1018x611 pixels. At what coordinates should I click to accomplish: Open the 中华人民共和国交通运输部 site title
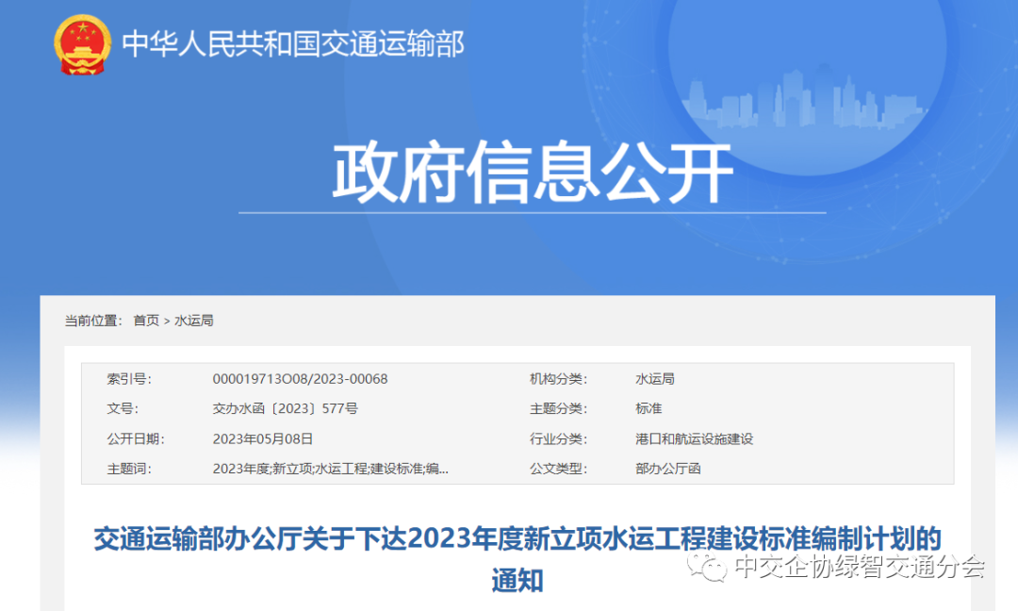(293, 43)
